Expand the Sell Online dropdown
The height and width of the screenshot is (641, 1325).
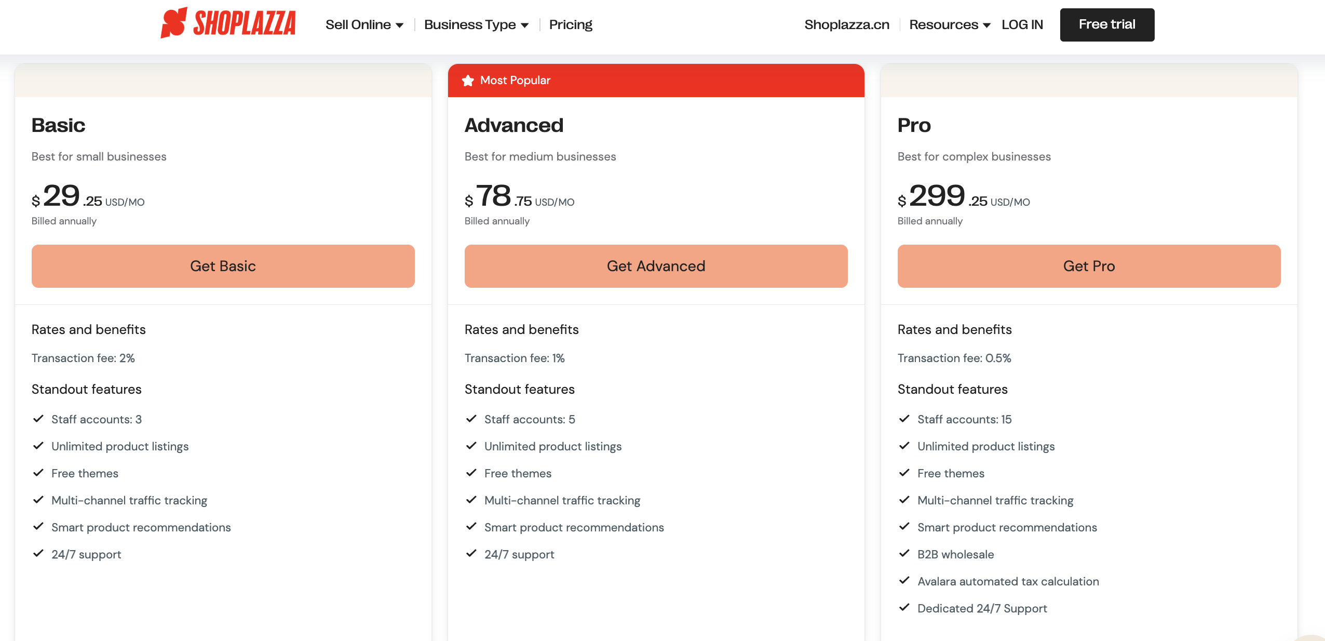point(364,24)
